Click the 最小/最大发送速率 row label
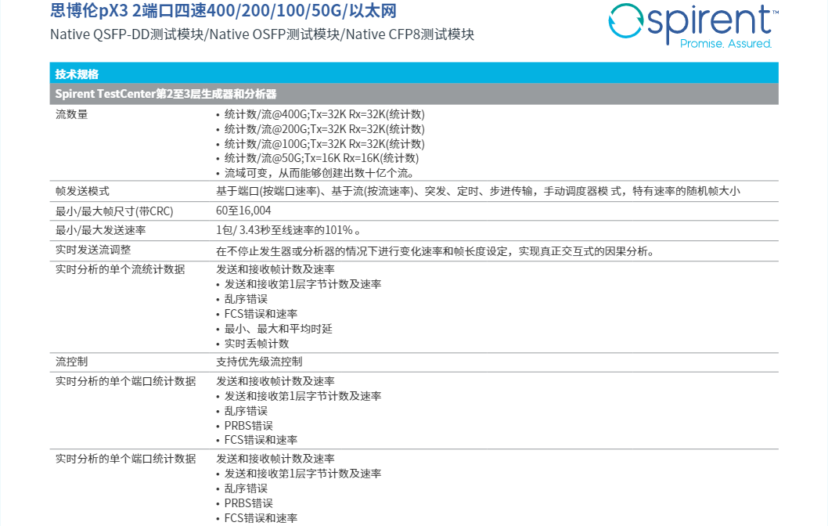This screenshot has height=526, width=828. click(x=100, y=231)
